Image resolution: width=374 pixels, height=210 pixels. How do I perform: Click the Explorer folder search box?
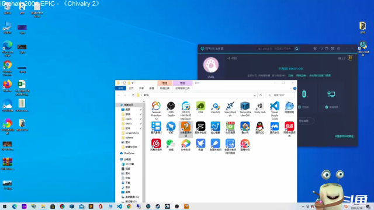(280, 95)
